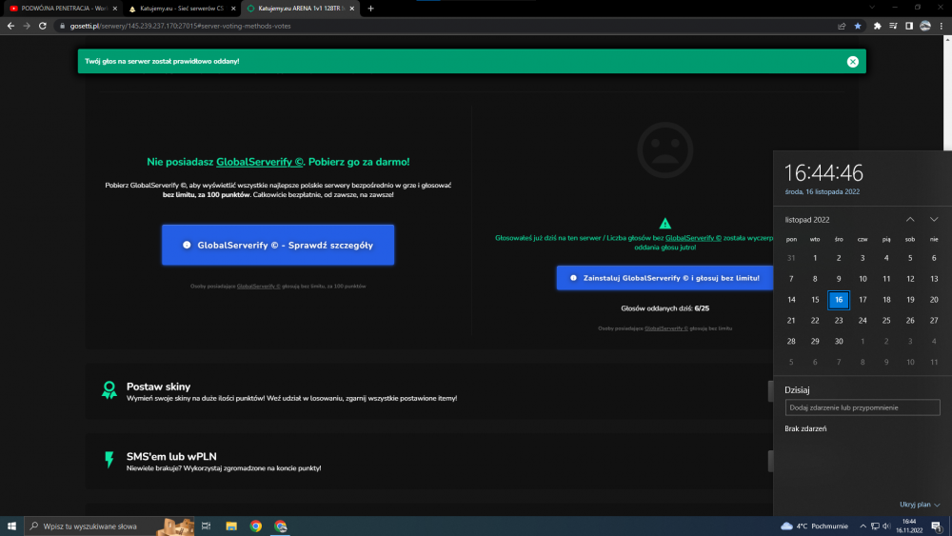Open the Chrome profile avatar
952x536 pixels.
(x=925, y=26)
